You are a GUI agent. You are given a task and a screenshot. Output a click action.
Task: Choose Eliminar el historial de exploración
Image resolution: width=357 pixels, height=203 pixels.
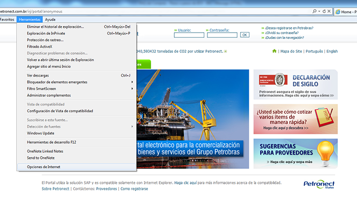77,26
